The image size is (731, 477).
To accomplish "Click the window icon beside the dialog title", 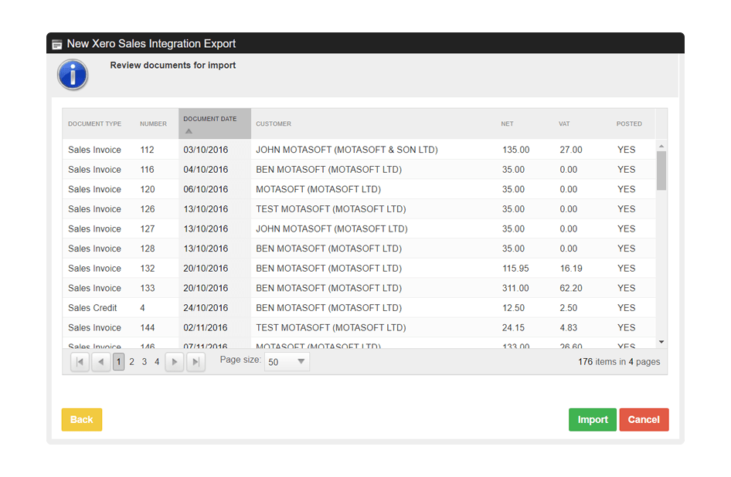I will pos(57,44).
